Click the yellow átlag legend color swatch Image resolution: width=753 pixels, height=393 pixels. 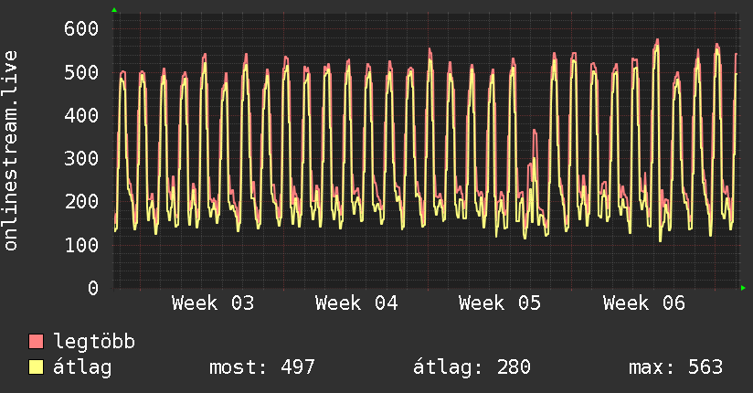tap(36, 367)
